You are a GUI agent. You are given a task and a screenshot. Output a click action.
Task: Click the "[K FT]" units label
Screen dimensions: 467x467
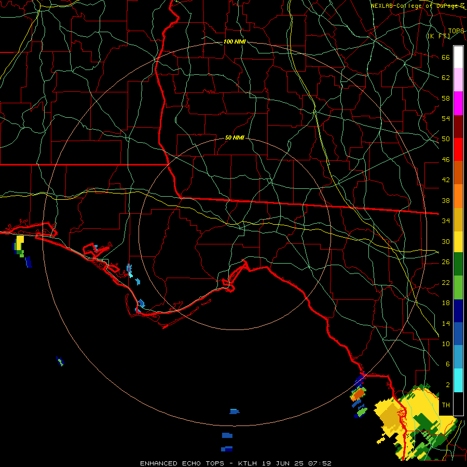click(x=438, y=36)
